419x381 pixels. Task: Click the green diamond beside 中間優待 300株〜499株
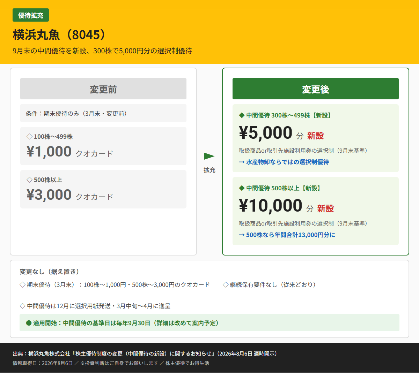(x=242, y=115)
